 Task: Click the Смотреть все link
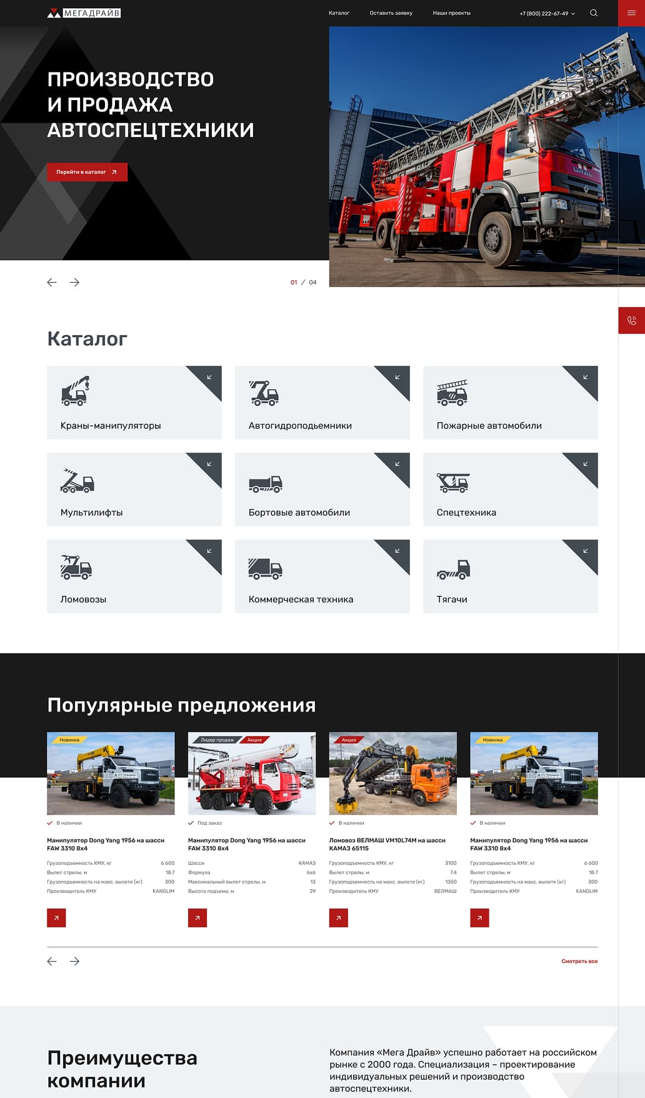(x=579, y=961)
